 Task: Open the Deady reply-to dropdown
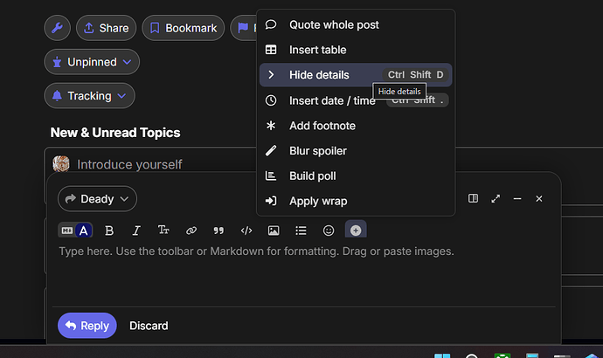point(97,199)
